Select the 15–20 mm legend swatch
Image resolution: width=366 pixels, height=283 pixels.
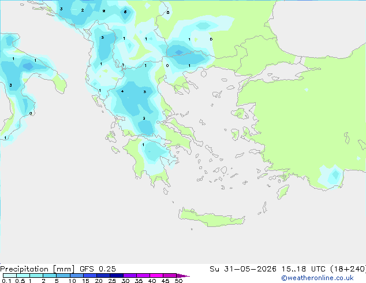click(90, 275)
